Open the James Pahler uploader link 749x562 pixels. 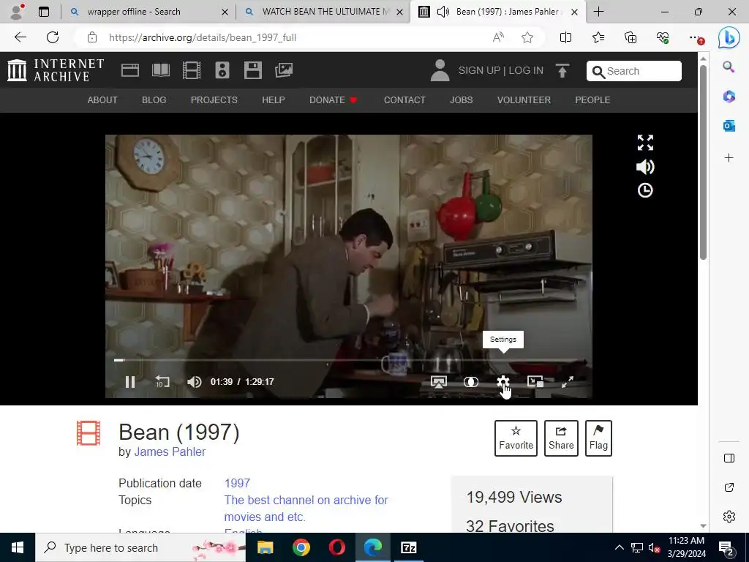coord(170,452)
